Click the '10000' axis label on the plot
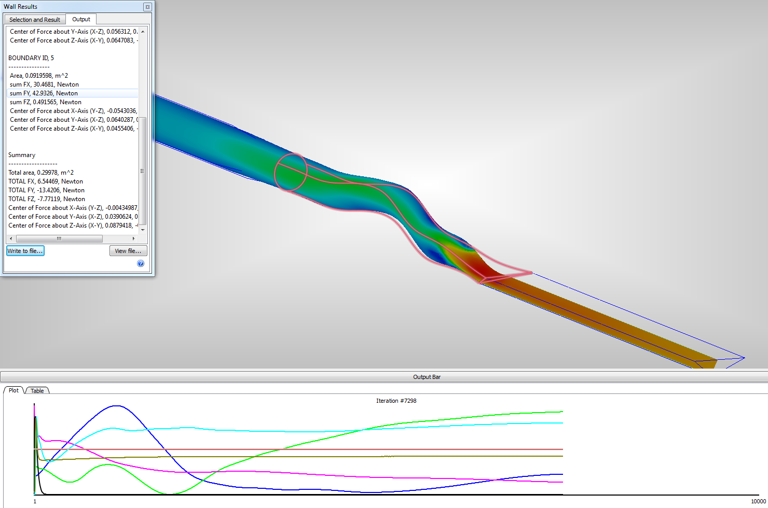 pyautogui.click(x=758, y=501)
